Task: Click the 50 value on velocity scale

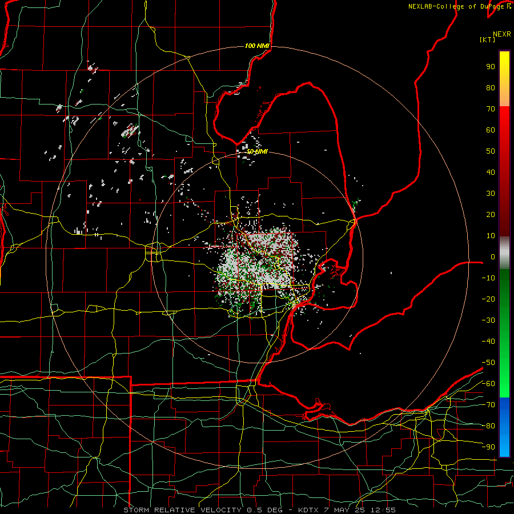Action: point(491,151)
